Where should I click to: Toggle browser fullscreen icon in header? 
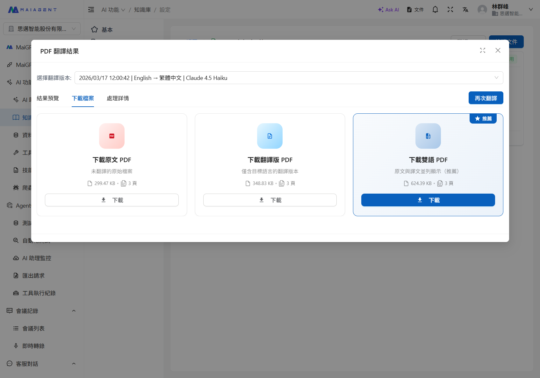(450, 10)
